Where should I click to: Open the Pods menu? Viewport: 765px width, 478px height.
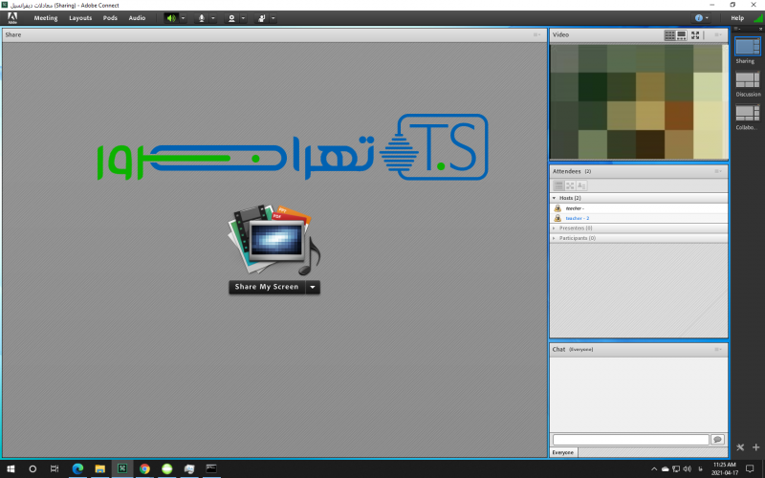110,18
